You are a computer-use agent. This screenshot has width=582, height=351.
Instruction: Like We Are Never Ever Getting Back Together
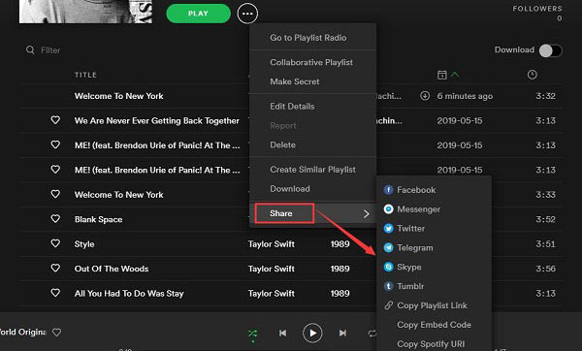click(x=55, y=120)
